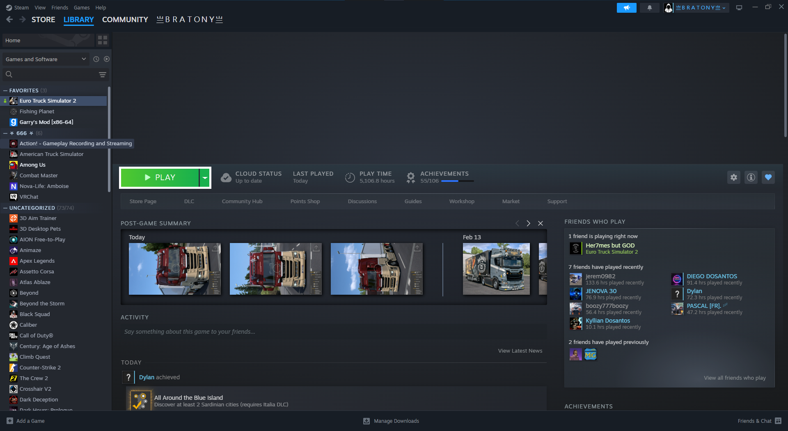Open the announcements megaphone button
Viewport: 788px width, 431px height.
click(x=626, y=8)
